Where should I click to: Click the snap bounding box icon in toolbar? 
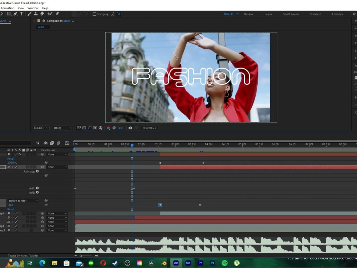click(x=119, y=14)
